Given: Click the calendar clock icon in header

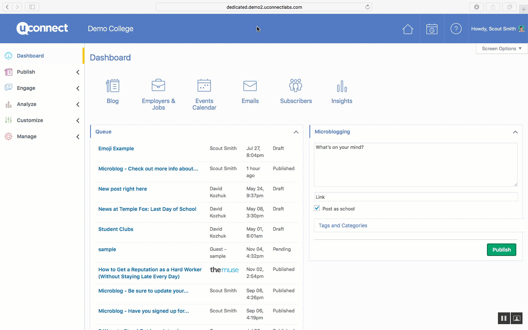Looking at the screenshot, I should 432,29.
